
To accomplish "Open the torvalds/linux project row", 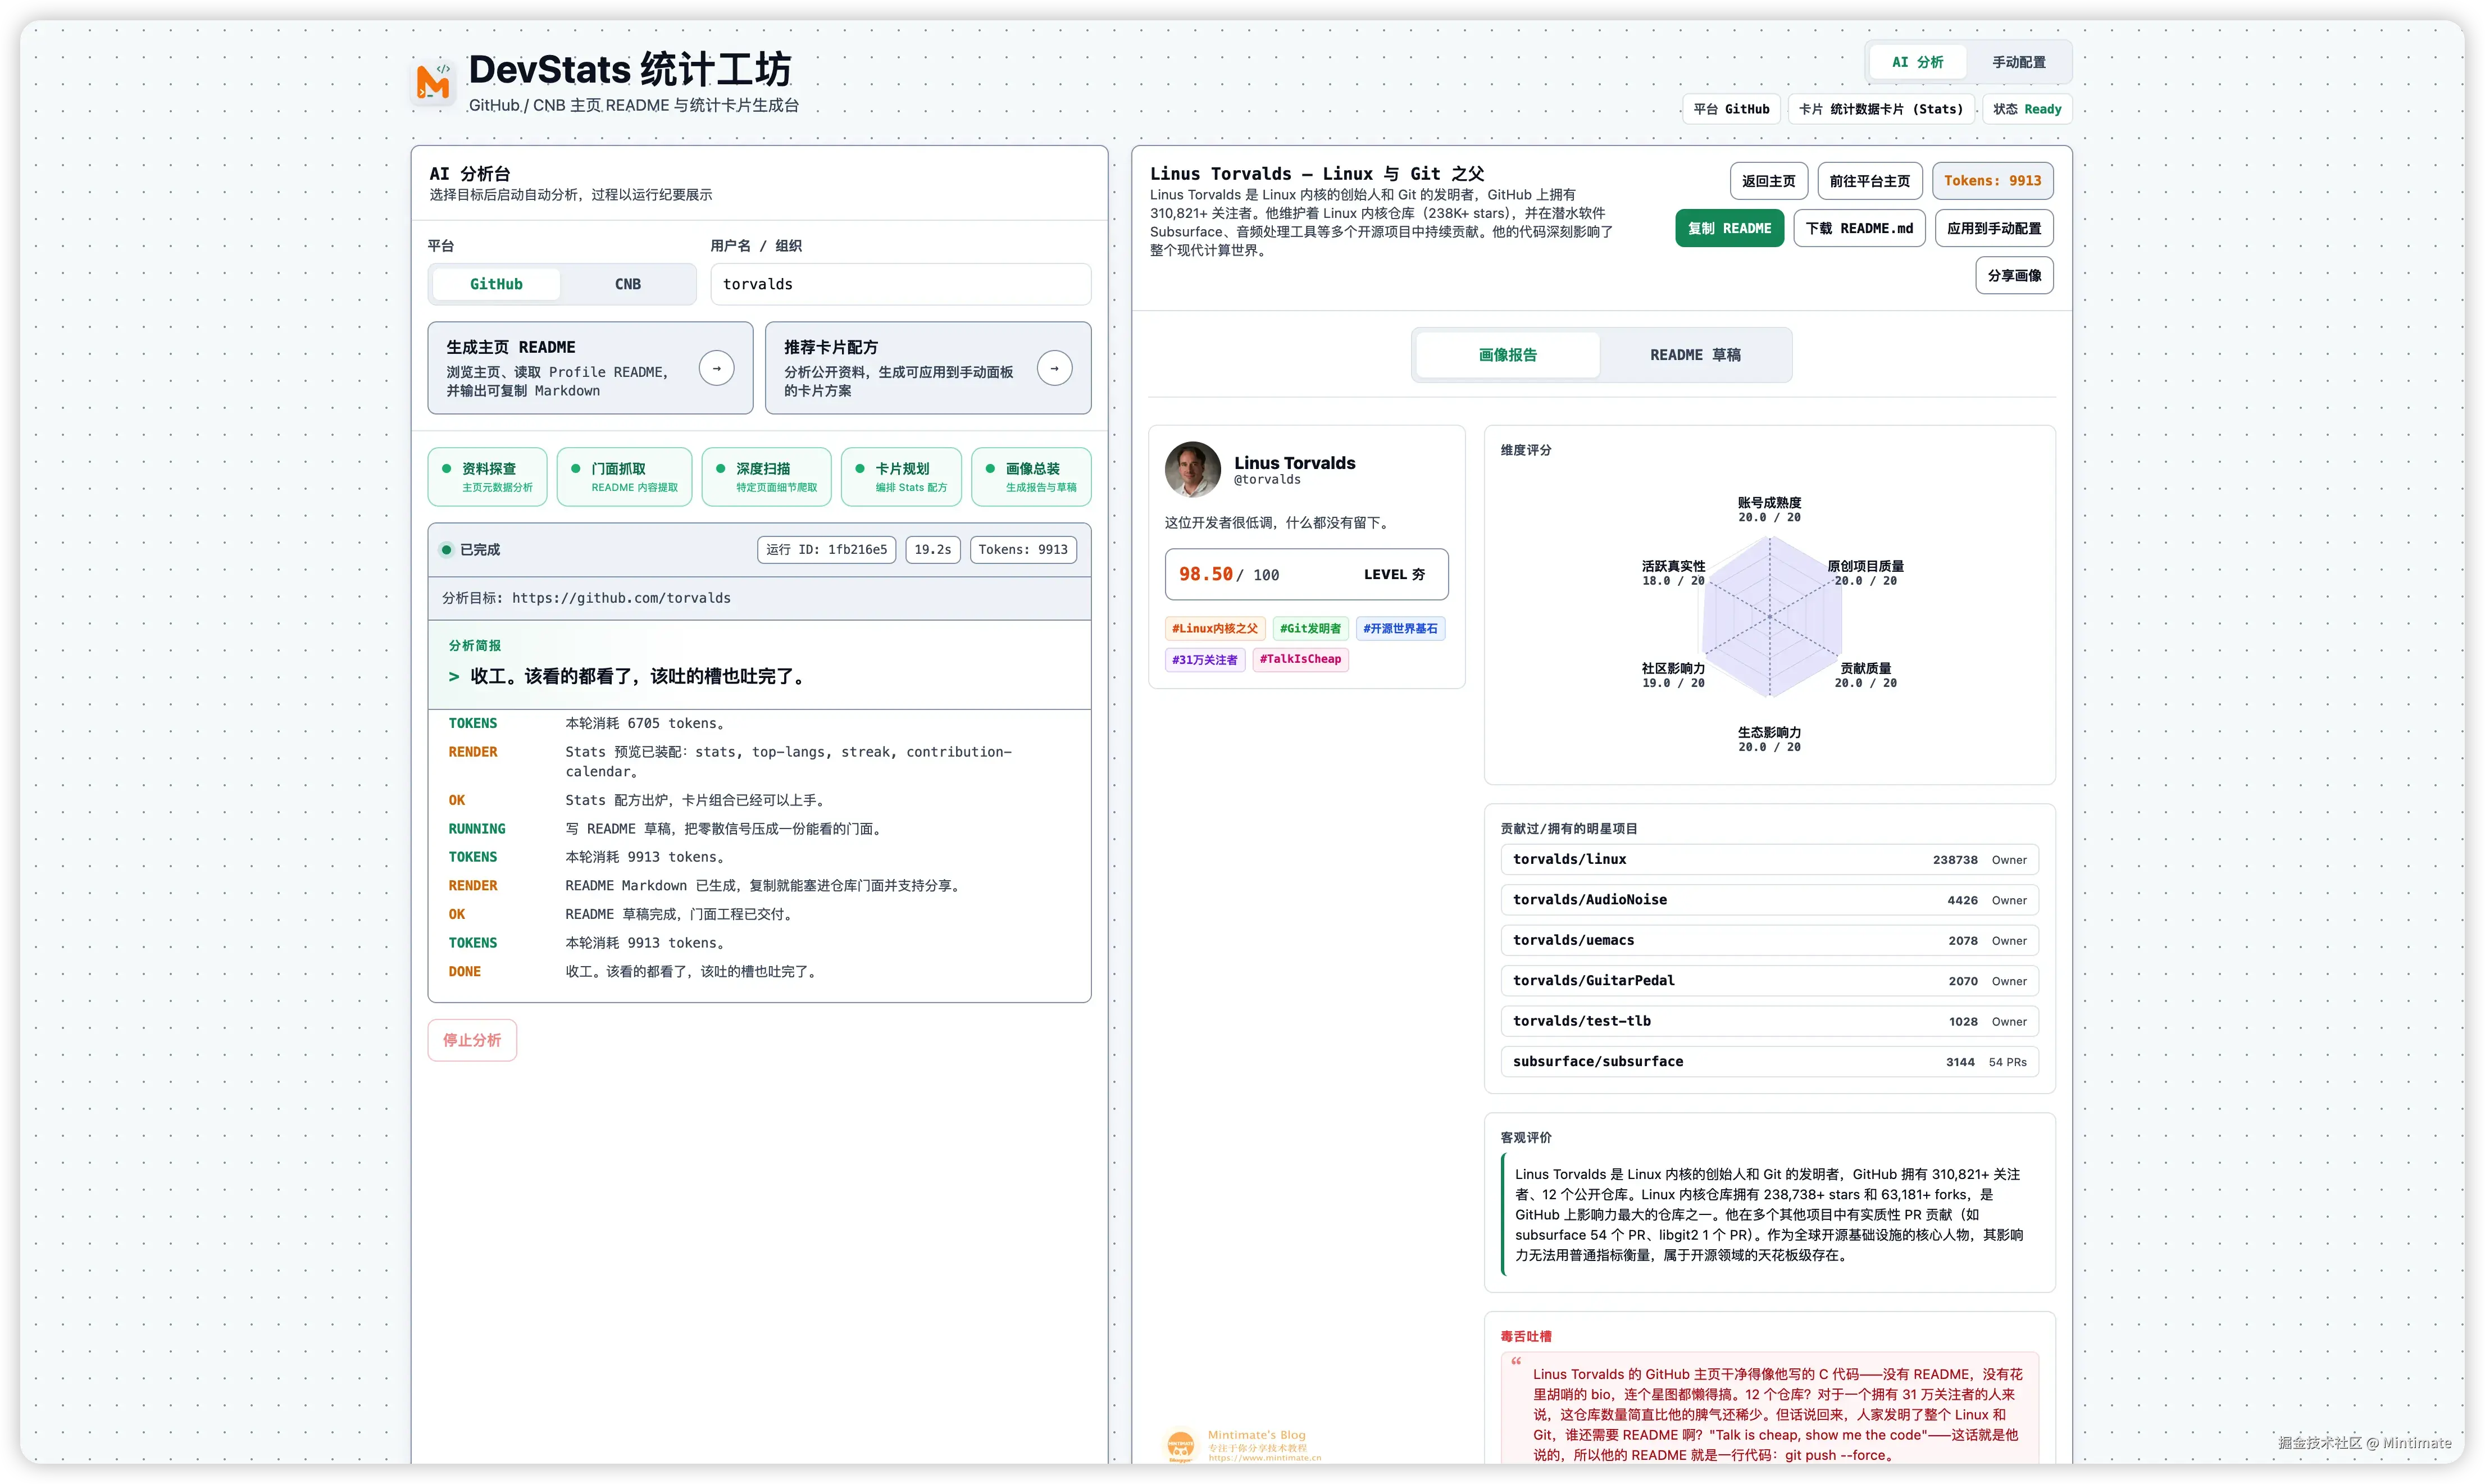I will (x=1769, y=859).
